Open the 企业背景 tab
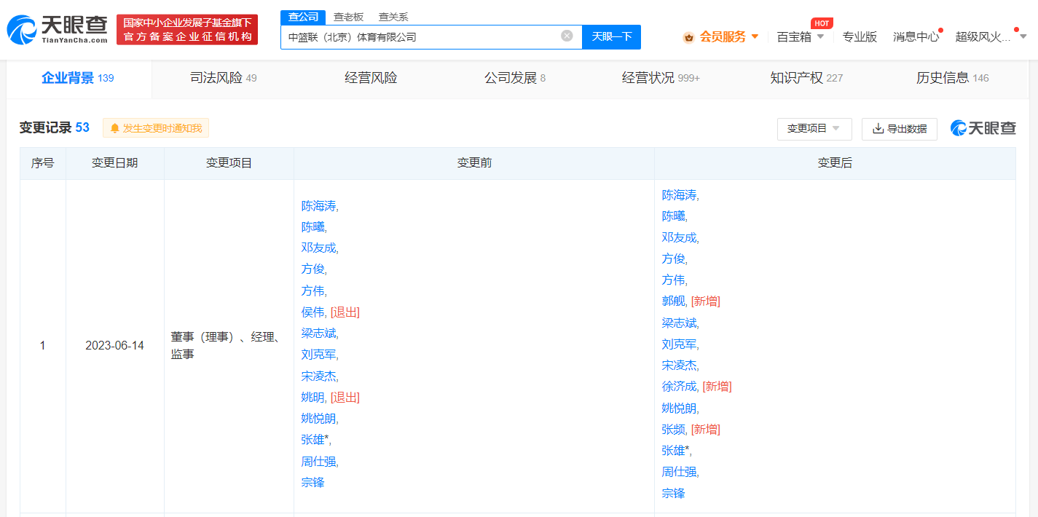The height and width of the screenshot is (517, 1038). pyautogui.click(x=78, y=78)
